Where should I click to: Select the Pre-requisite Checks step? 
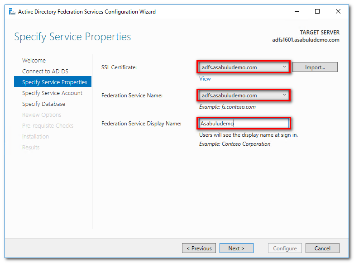pos(48,125)
